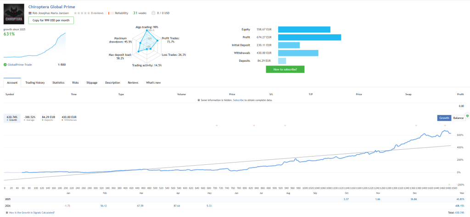Switch chart to Balance view
The image size is (470, 217).
point(458,118)
